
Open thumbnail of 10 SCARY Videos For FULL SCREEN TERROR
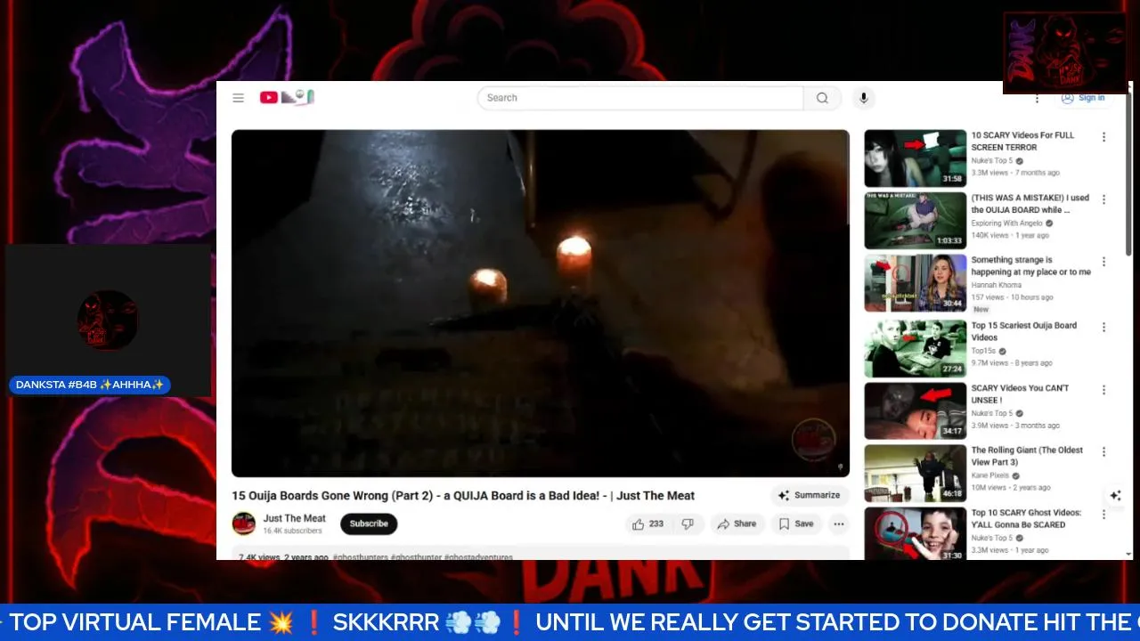point(915,158)
